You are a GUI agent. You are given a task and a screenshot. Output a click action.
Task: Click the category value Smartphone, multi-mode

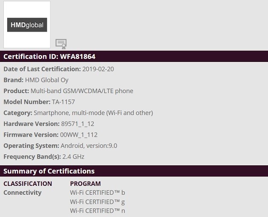[93, 113]
